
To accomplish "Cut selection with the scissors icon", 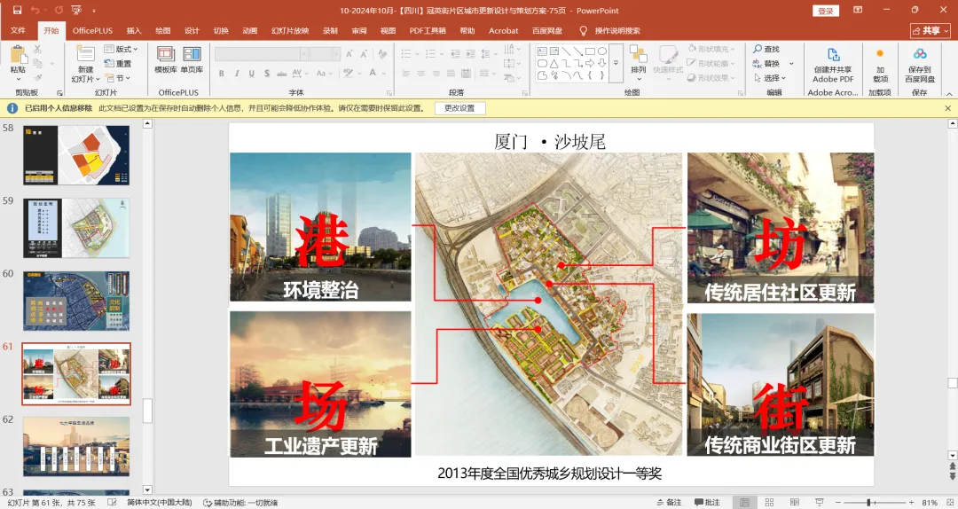I will 38,49.
